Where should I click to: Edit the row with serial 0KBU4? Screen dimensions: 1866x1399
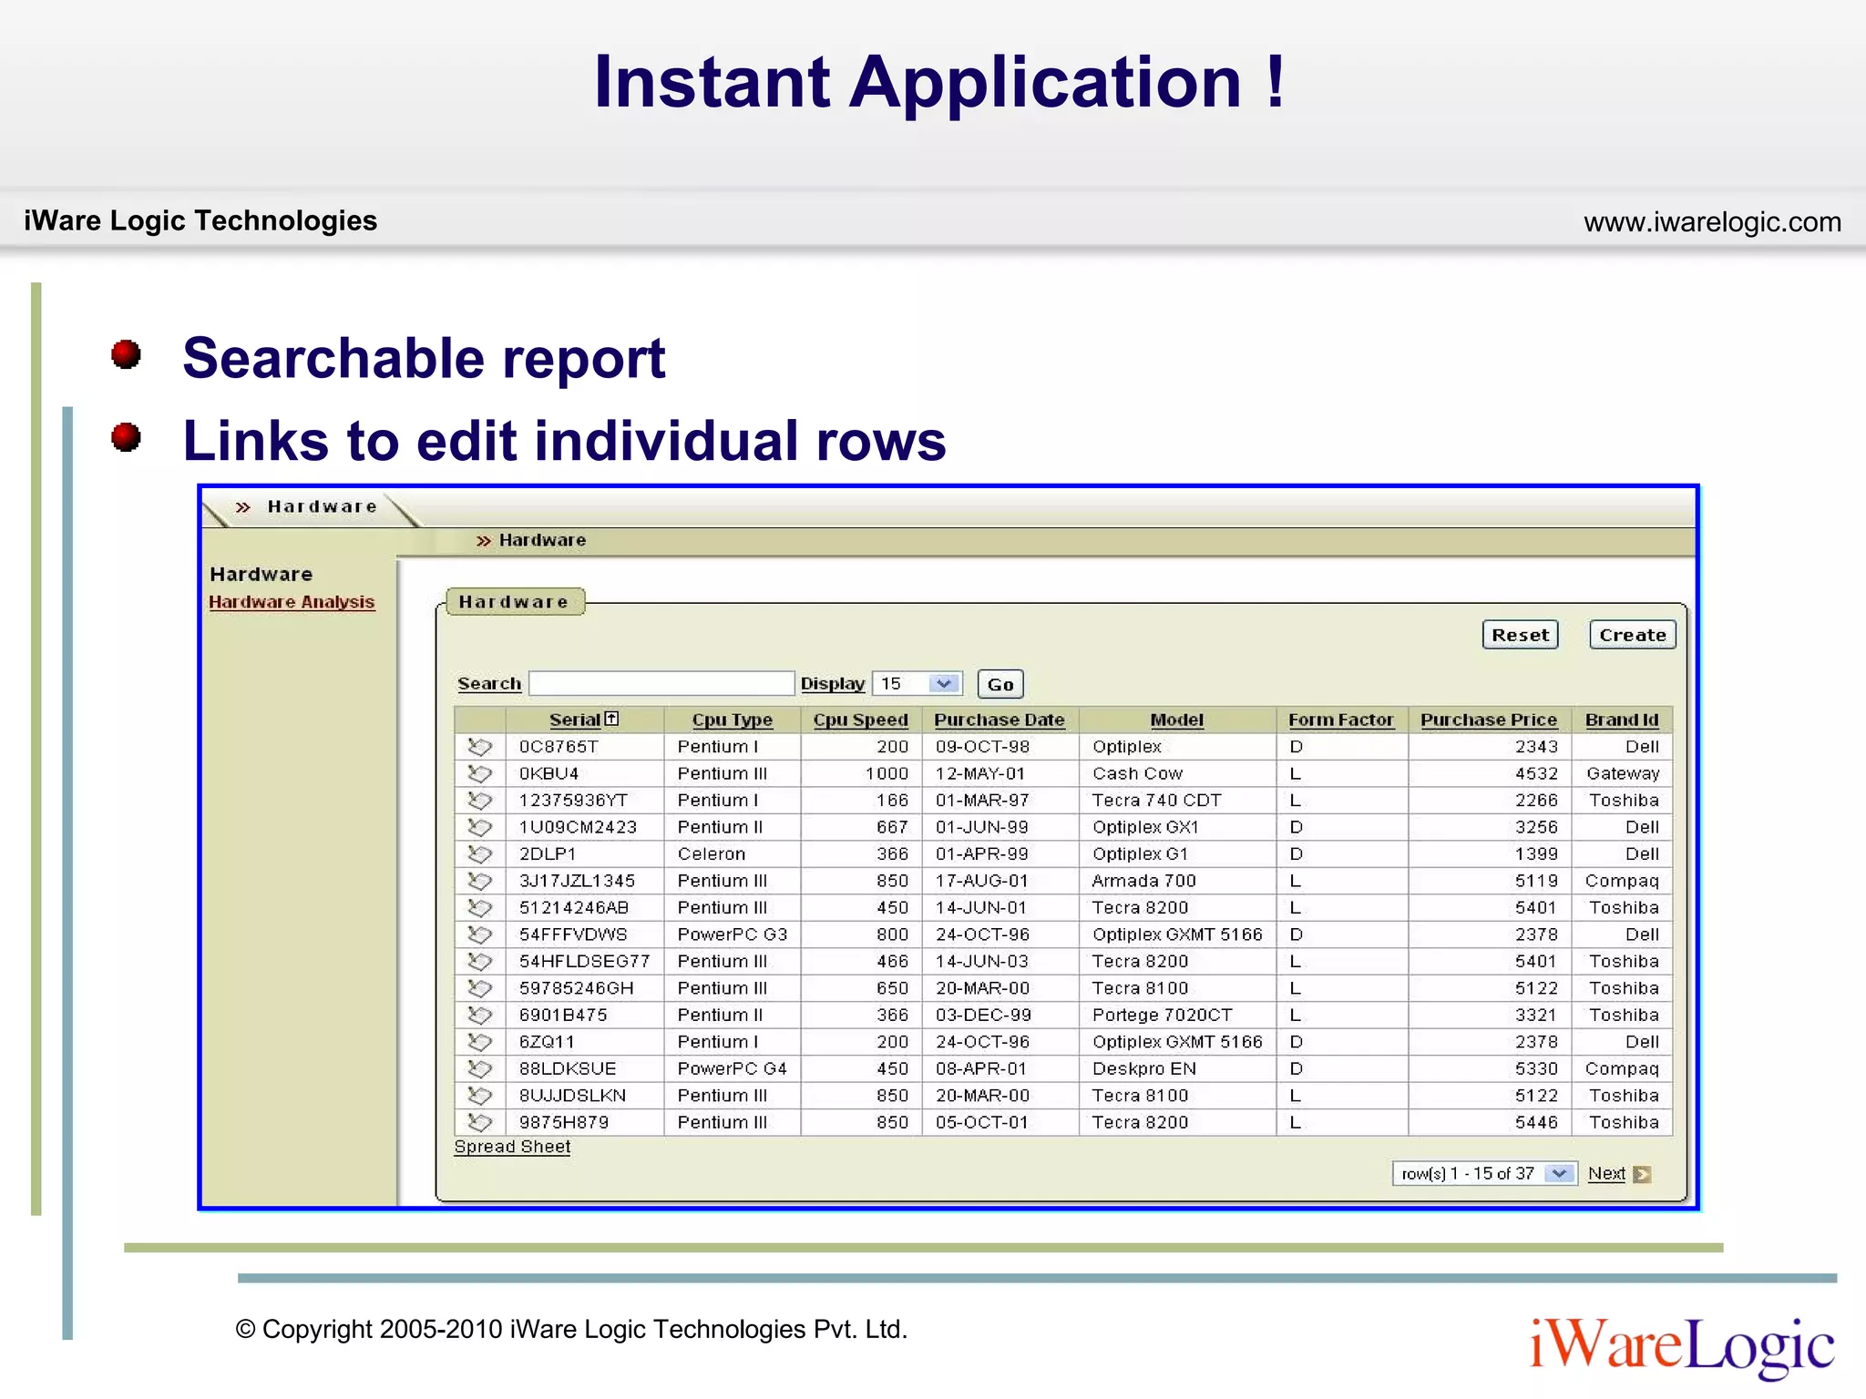(479, 773)
